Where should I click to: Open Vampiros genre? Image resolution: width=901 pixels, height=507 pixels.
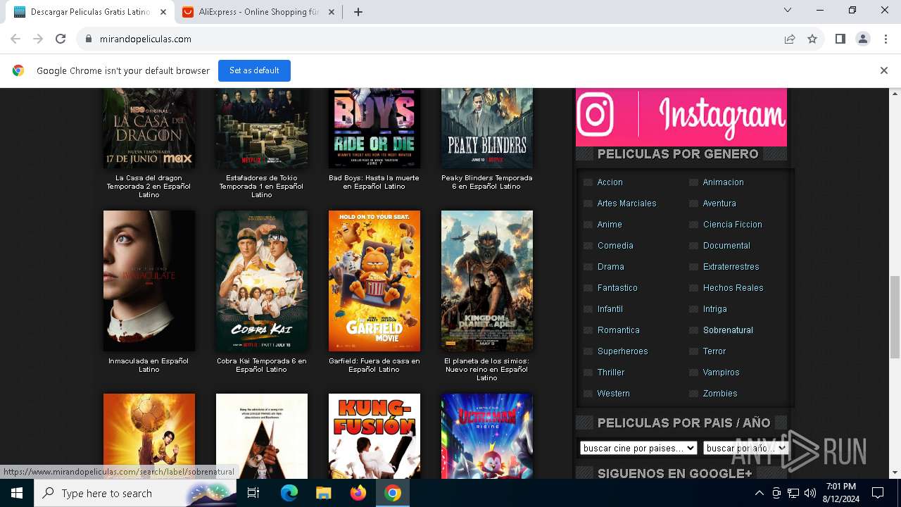(x=721, y=373)
